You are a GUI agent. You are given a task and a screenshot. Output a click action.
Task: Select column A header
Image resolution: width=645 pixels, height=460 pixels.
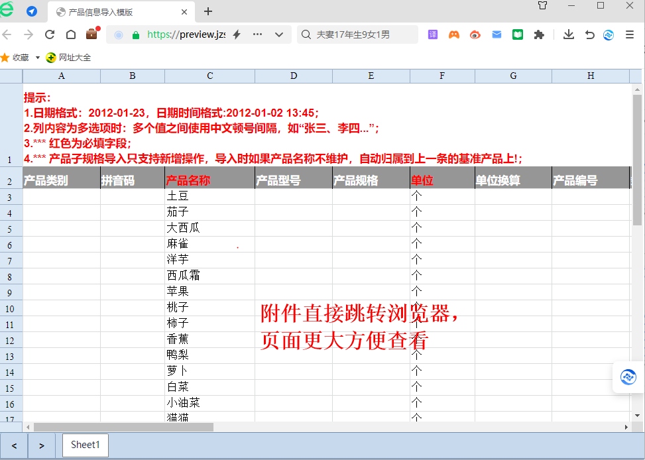[x=61, y=76]
